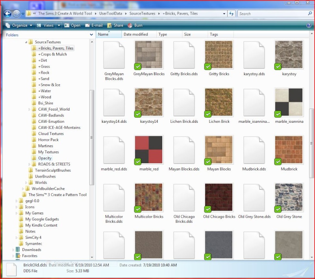Expand the SimCity 4 folder node
Viewport: 315px width, 279px height.
click(x=17, y=238)
